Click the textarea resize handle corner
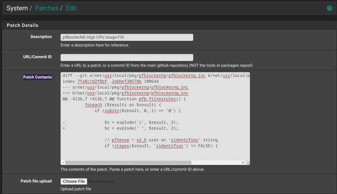Screen dimensions: 337x194 (248, 163)
